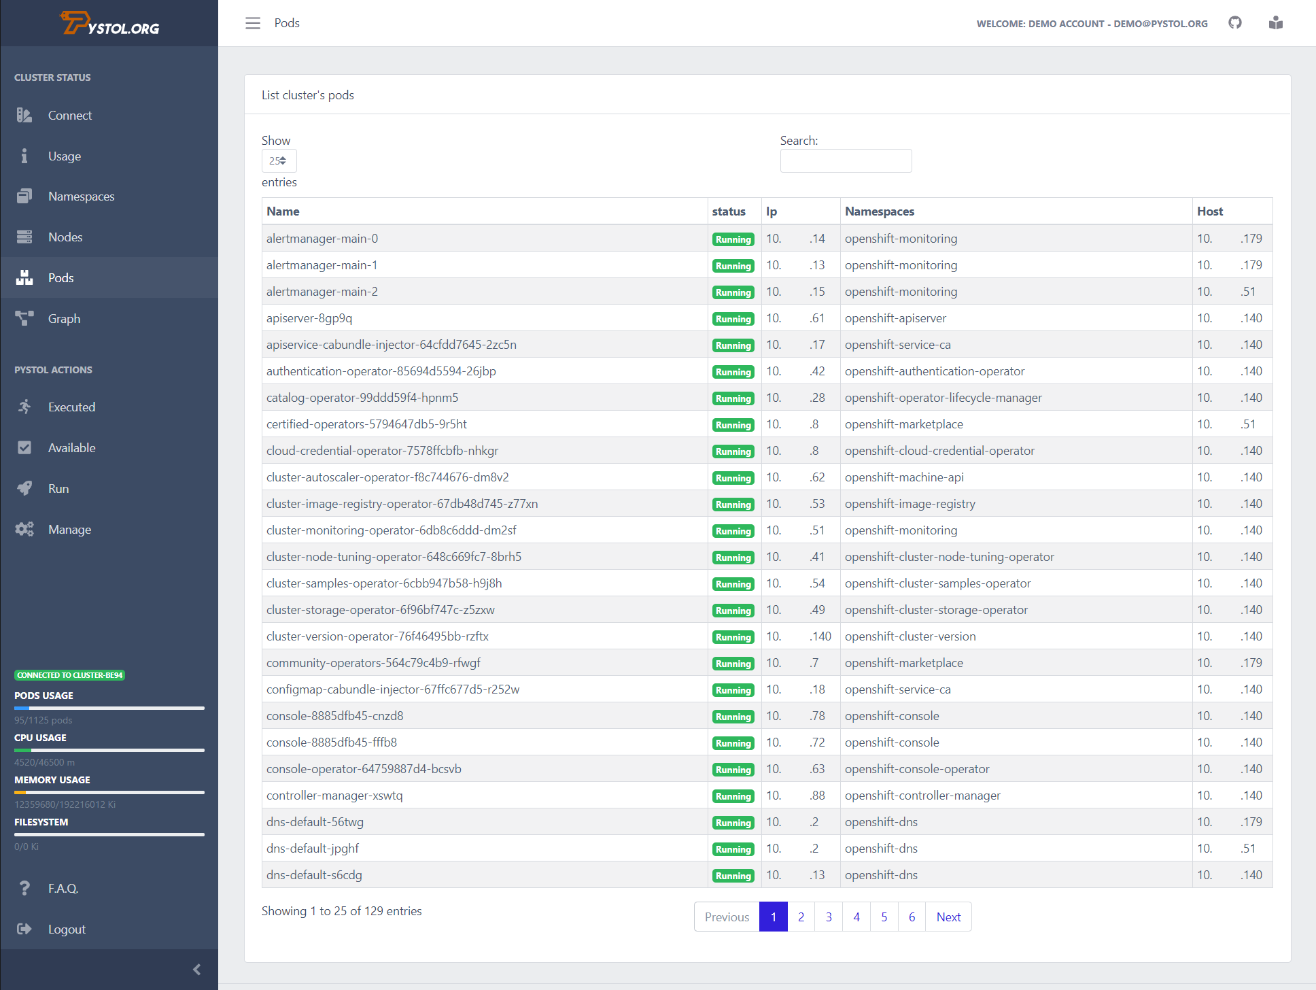Click the Search input field
1316x990 pixels.
pos(846,161)
